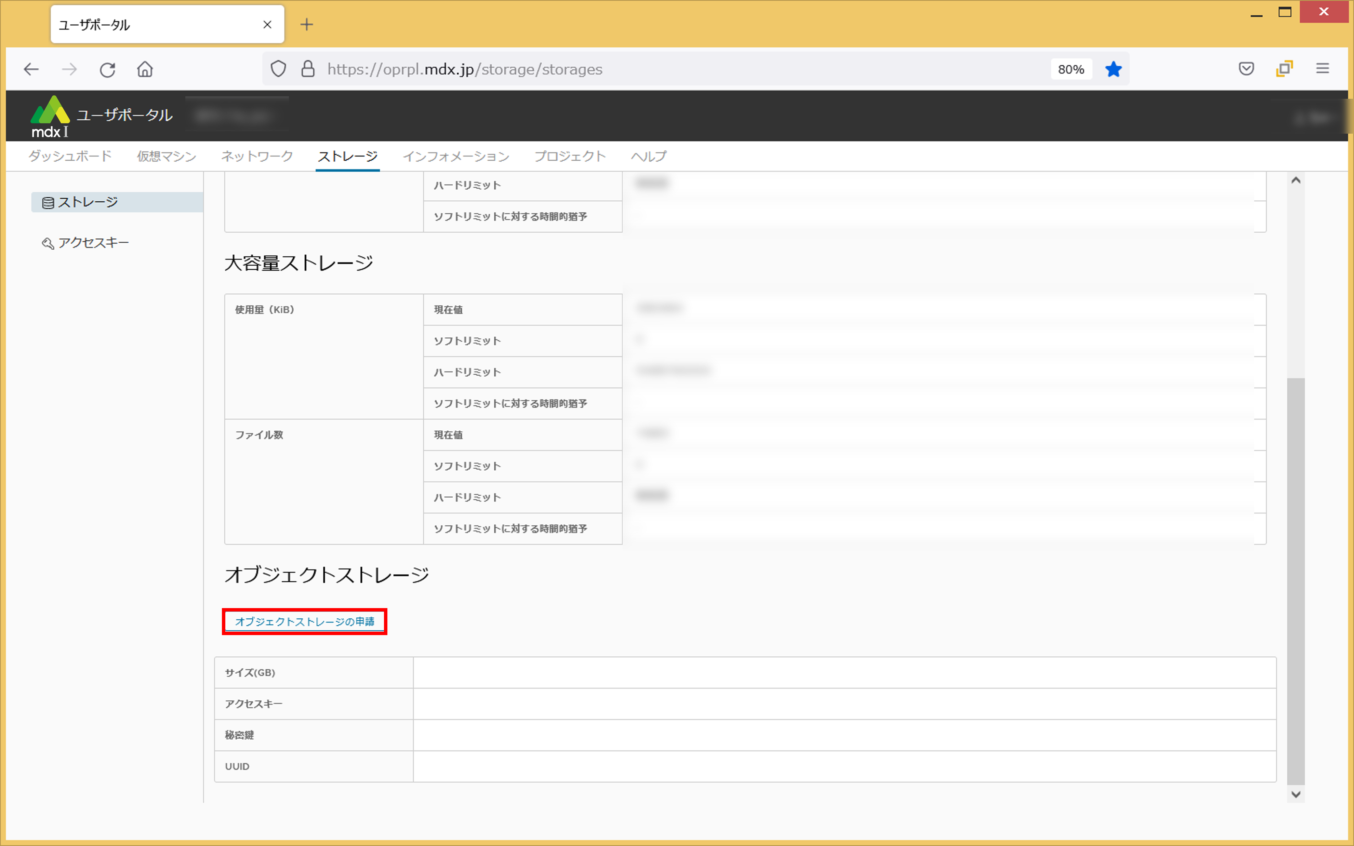Open the インフォメーション tab

(x=456, y=156)
